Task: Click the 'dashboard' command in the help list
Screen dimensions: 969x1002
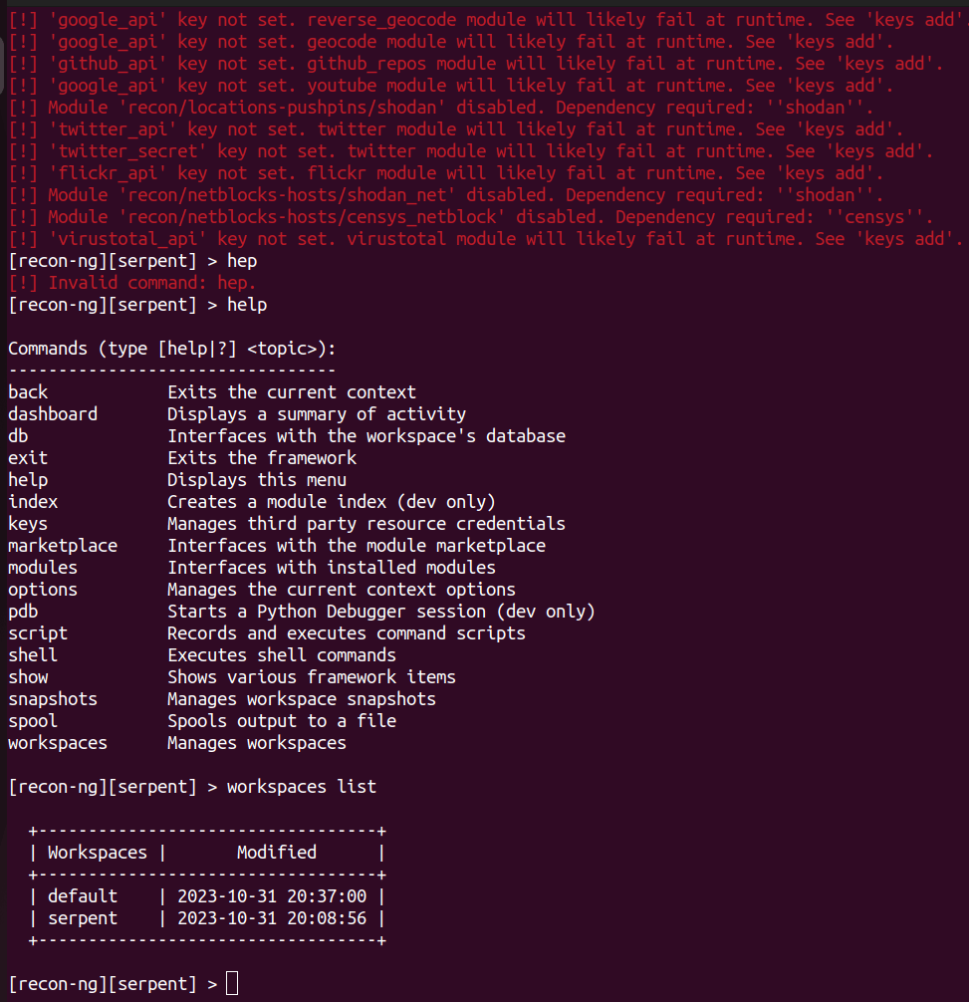Action: [x=53, y=413]
